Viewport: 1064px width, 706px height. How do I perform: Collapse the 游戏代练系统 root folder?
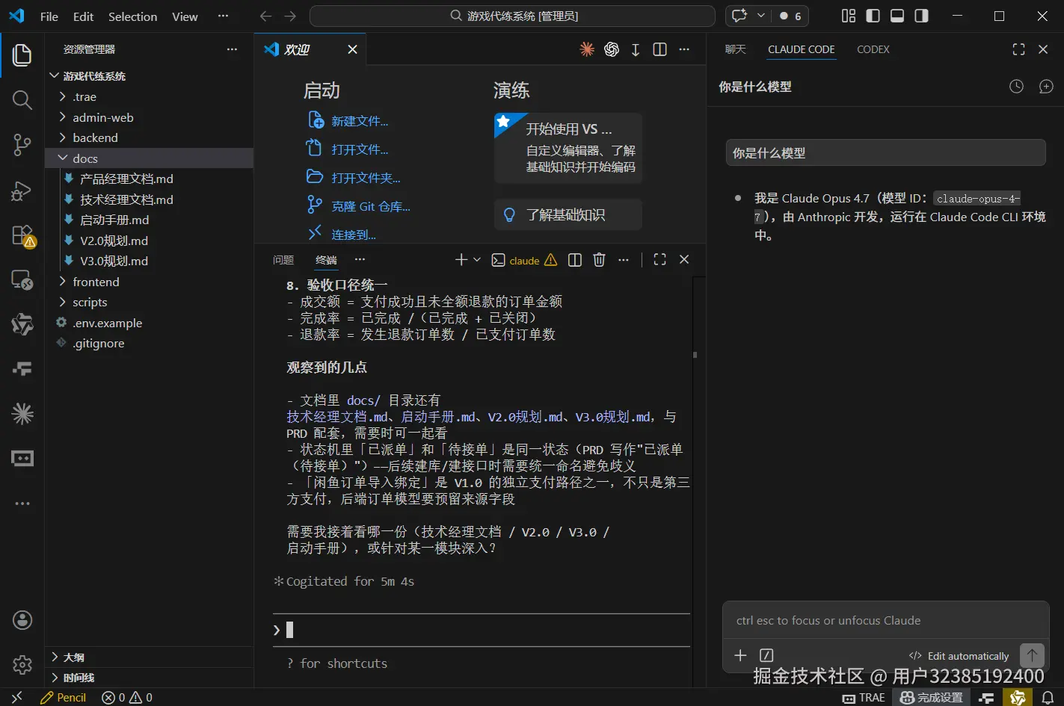coord(150,76)
